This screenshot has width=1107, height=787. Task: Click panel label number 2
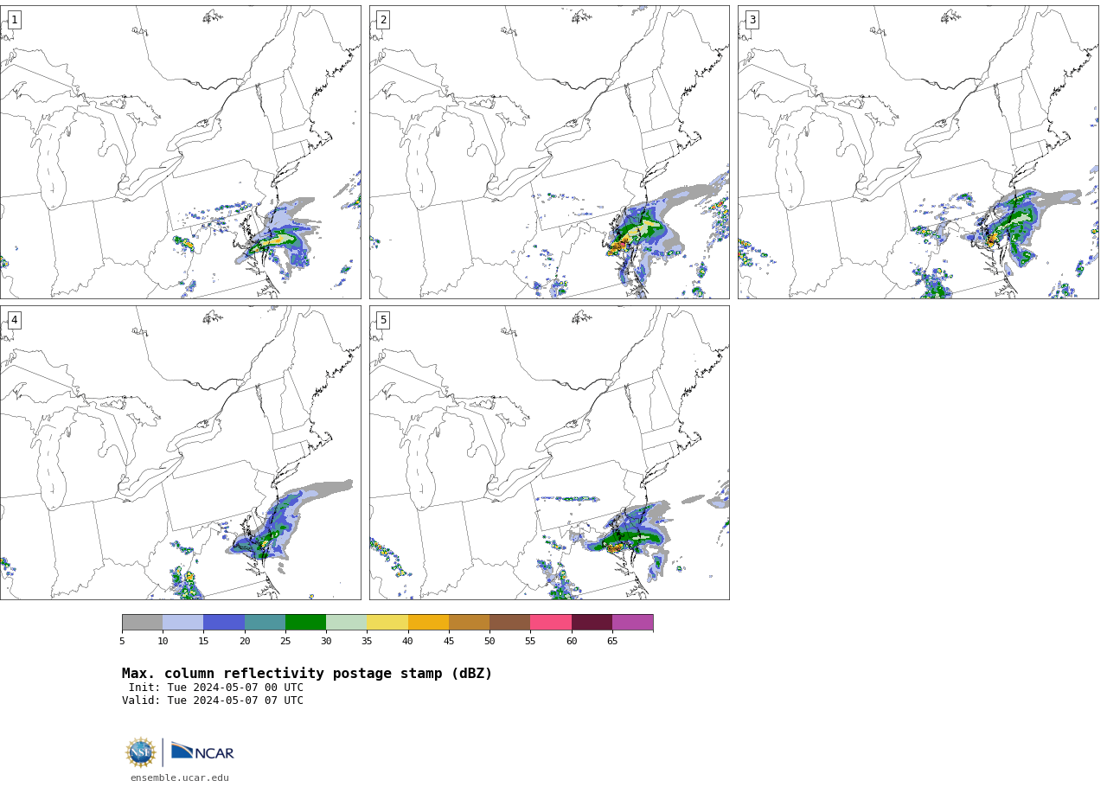click(x=383, y=20)
